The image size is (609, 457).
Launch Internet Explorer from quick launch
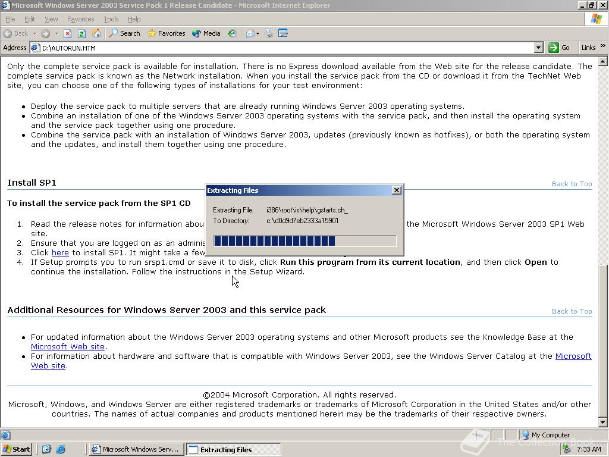pyautogui.click(x=61, y=449)
